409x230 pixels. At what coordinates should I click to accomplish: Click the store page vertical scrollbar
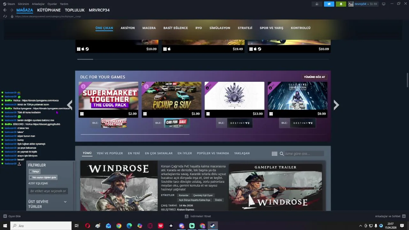pos(407,80)
